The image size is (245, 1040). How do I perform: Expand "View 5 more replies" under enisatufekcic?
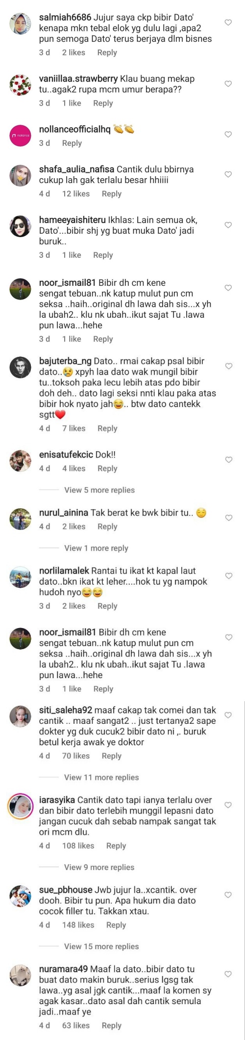[x=99, y=490]
